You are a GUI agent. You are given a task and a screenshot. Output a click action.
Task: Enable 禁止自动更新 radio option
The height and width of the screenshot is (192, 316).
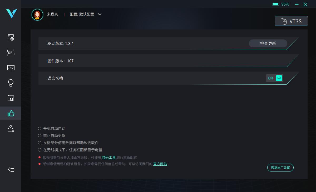pos(40,136)
